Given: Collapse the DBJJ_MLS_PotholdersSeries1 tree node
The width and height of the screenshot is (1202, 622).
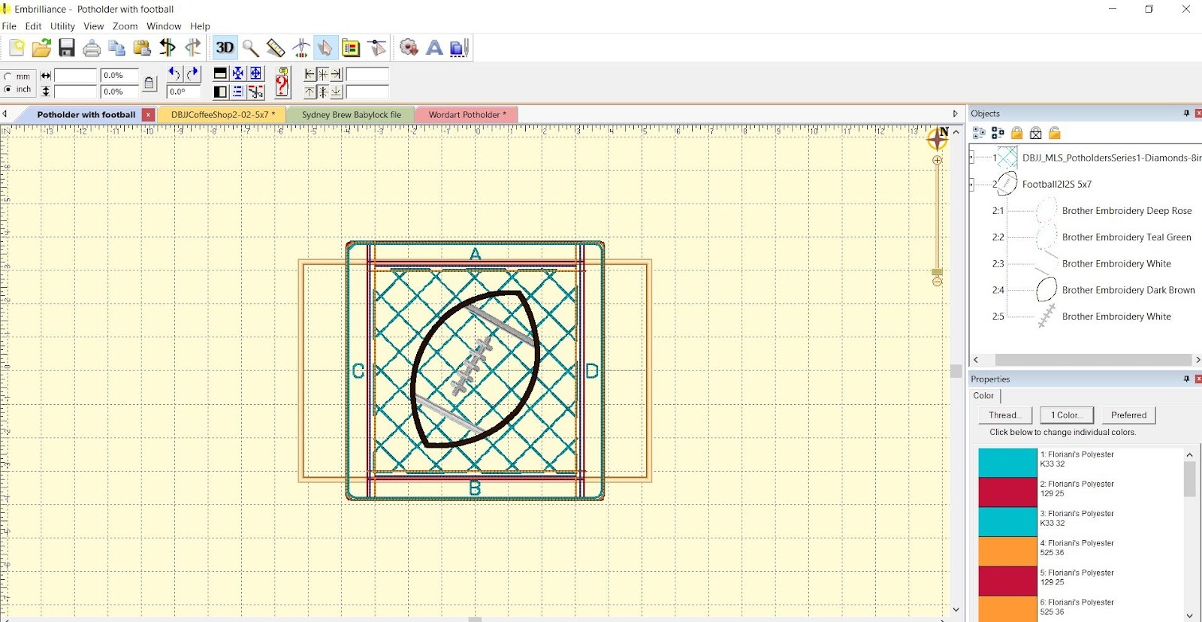Looking at the screenshot, I should coord(972,158).
